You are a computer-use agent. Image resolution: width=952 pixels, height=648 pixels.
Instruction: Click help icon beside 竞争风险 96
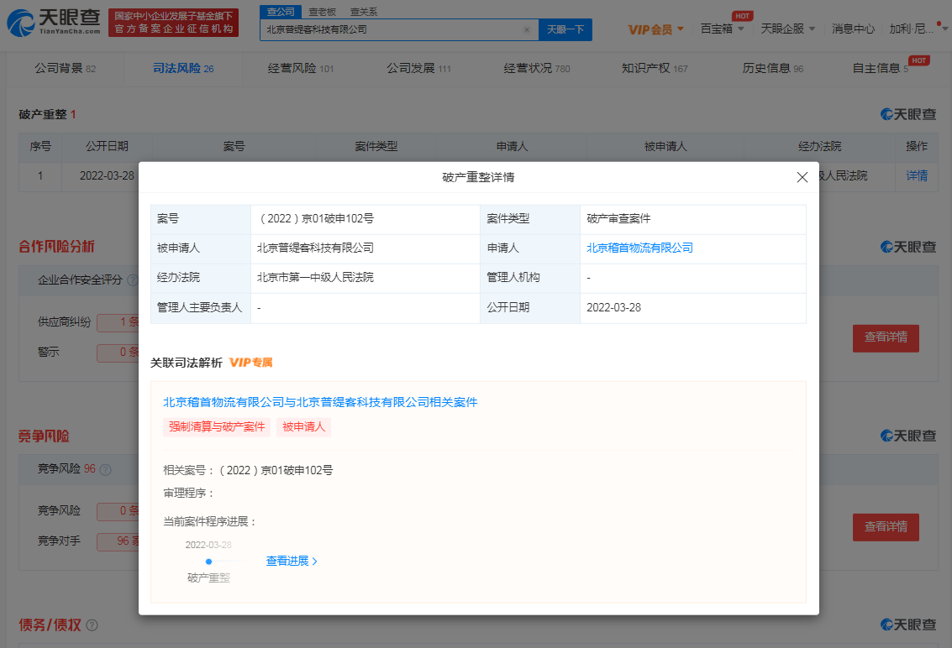[105, 469]
